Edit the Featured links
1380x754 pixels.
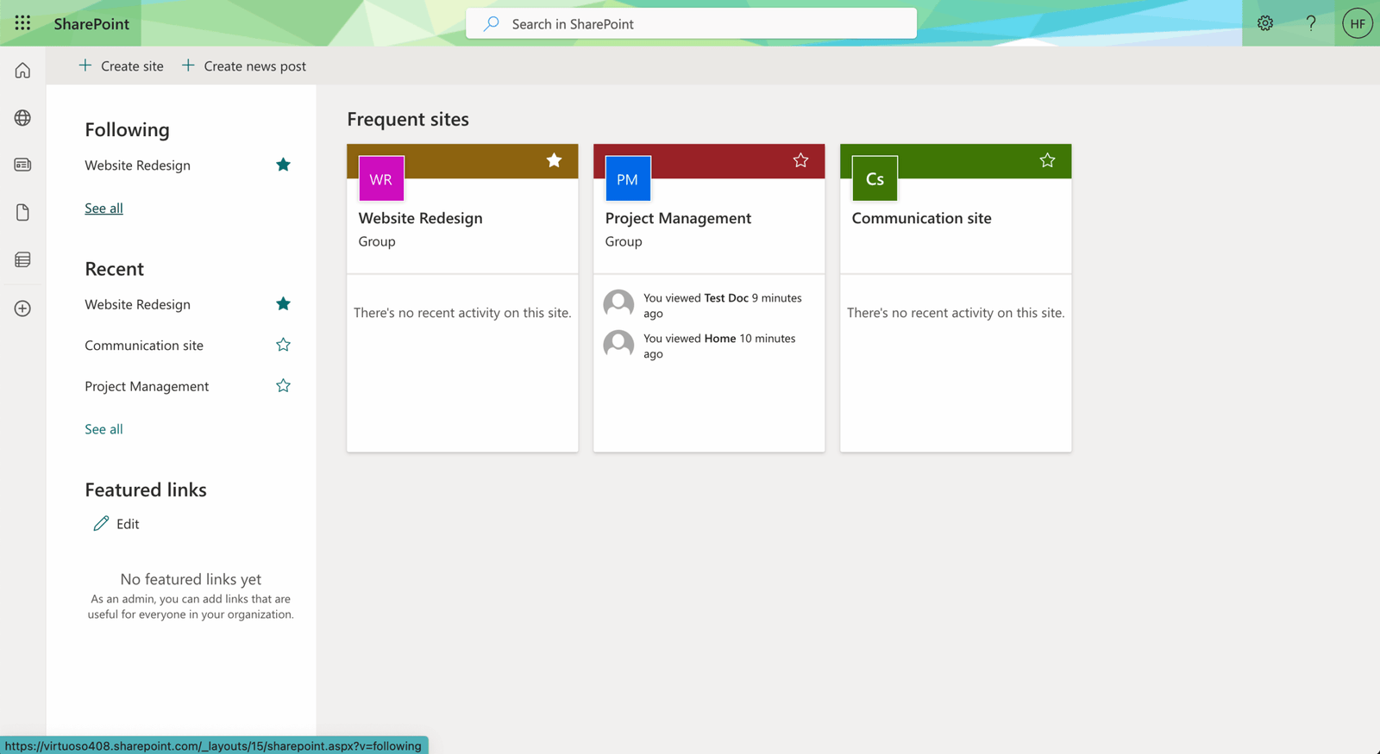coord(116,524)
